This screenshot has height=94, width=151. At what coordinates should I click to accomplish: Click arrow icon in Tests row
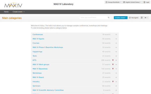pyautogui.click(x=116, y=56)
